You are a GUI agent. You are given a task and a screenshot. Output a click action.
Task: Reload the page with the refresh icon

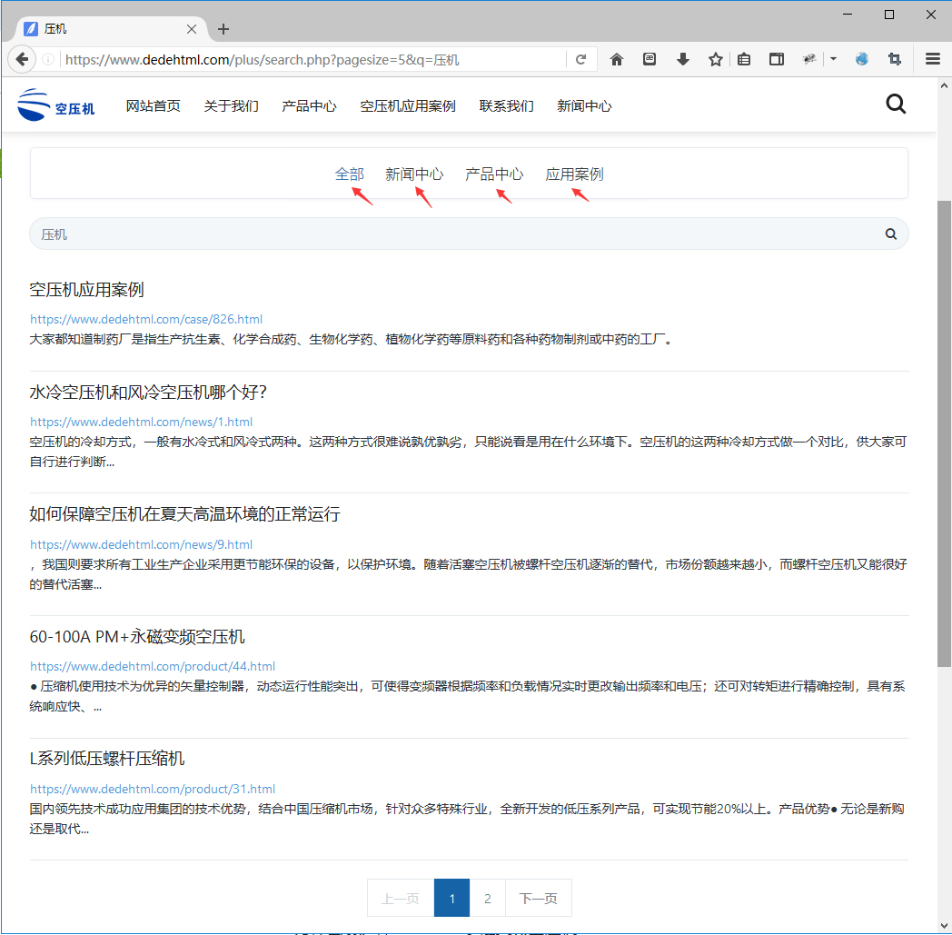click(580, 60)
